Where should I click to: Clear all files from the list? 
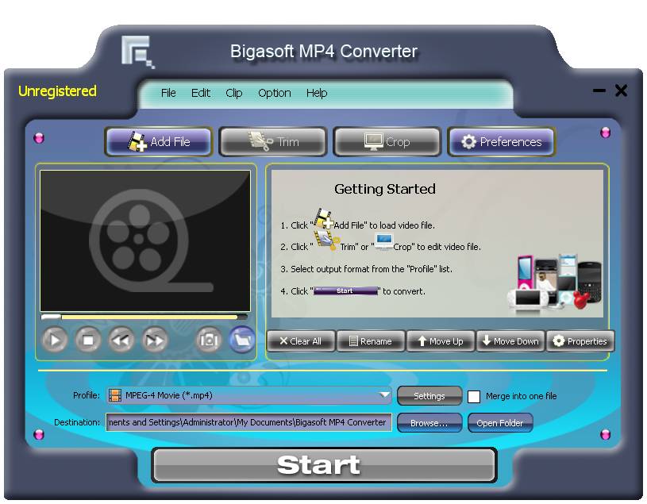[x=301, y=341]
